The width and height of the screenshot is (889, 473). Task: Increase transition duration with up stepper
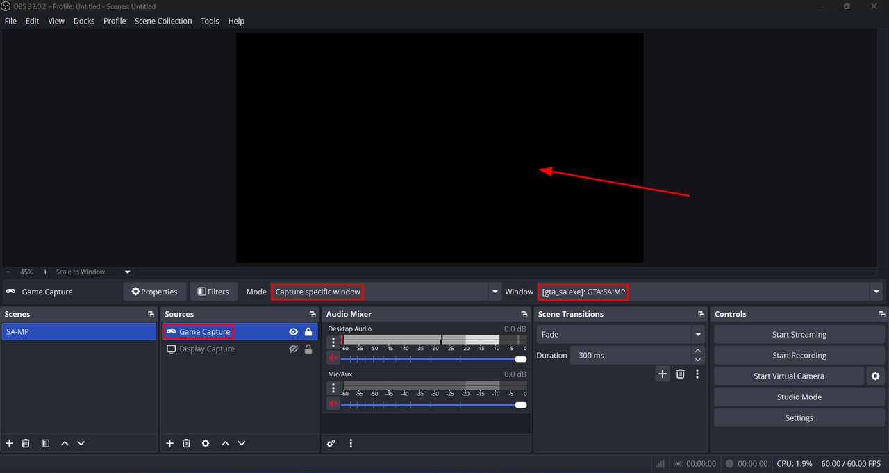698,351
